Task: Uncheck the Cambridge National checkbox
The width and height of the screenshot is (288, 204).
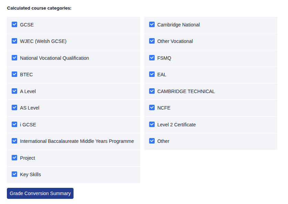Action: click(x=152, y=24)
